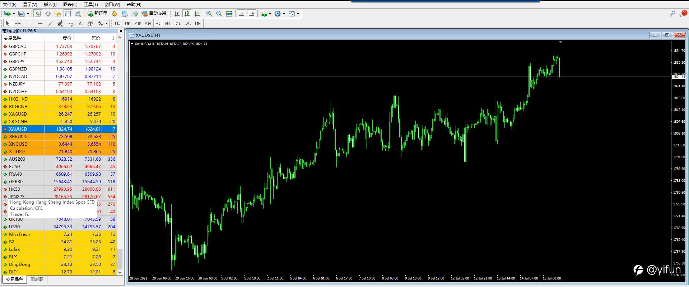Show the Data Window crosshair icon
Viewport: 689px width, 287px height.
coord(48,14)
